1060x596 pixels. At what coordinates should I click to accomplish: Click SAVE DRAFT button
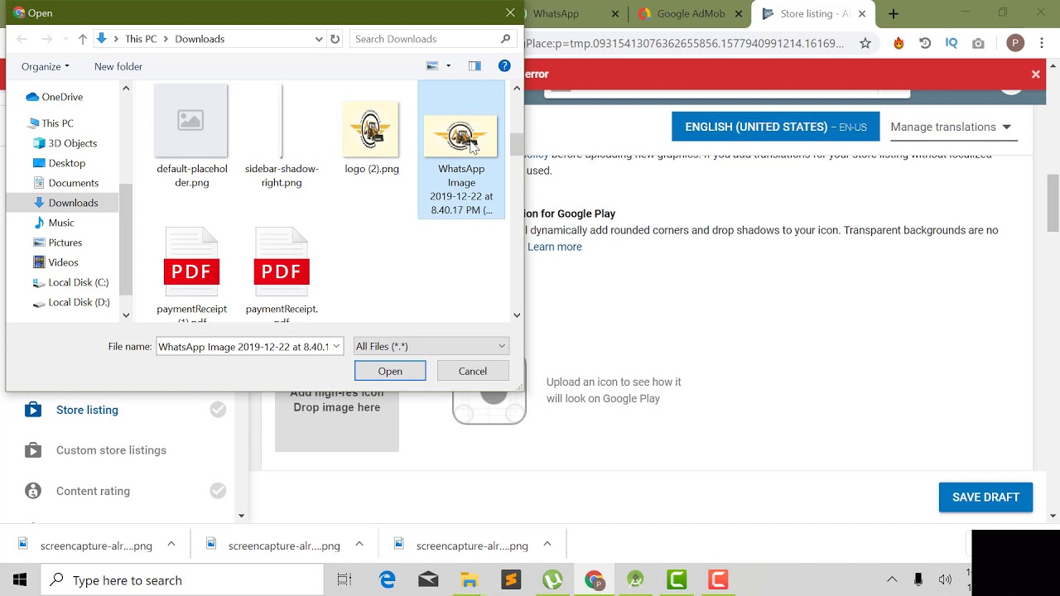pos(985,497)
